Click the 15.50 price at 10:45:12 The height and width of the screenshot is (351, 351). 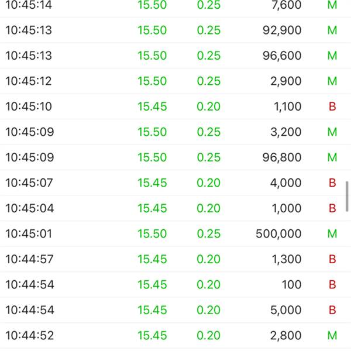click(152, 81)
